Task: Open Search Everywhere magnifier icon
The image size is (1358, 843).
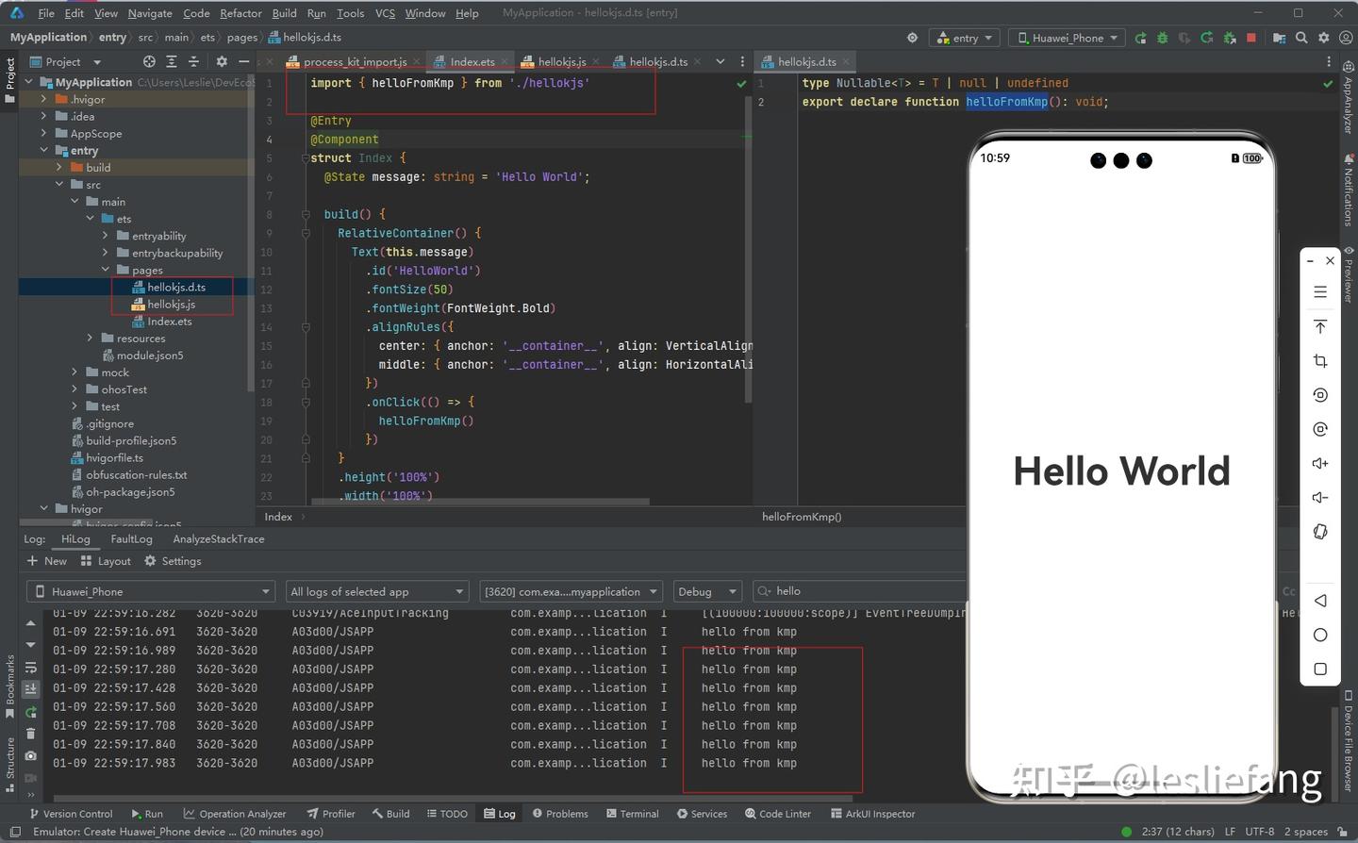Action: click(x=1302, y=38)
